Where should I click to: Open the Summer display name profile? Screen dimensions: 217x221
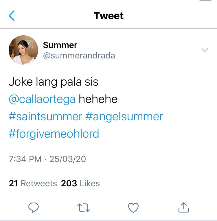coord(60,45)
